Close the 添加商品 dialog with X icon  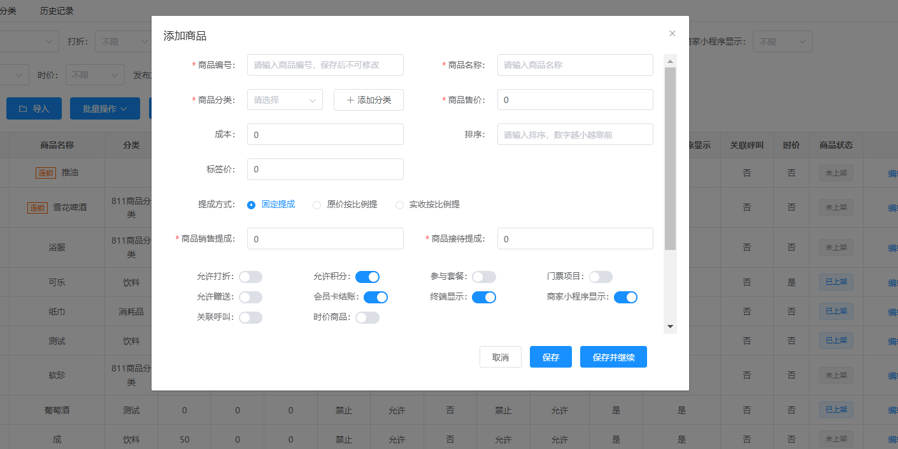pyautogui.click(x=672, y=33)
